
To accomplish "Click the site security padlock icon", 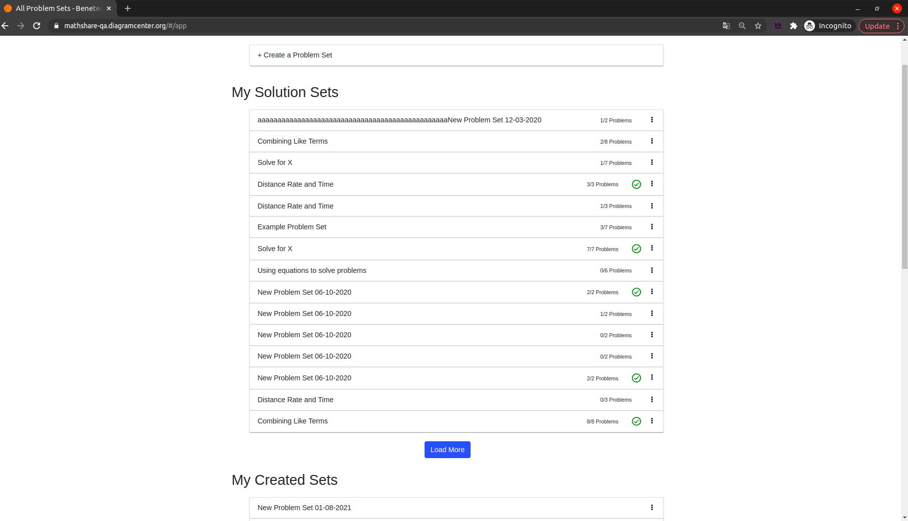I will 56,26.
